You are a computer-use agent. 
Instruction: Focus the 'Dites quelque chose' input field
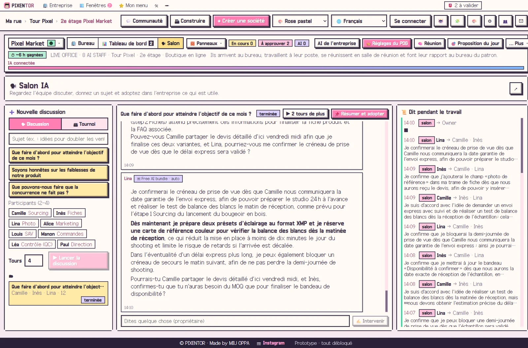pyautogui.click(x=235, y=321)
